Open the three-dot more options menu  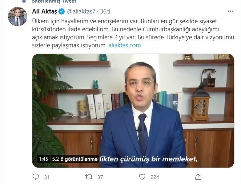[x=230, y=11]
